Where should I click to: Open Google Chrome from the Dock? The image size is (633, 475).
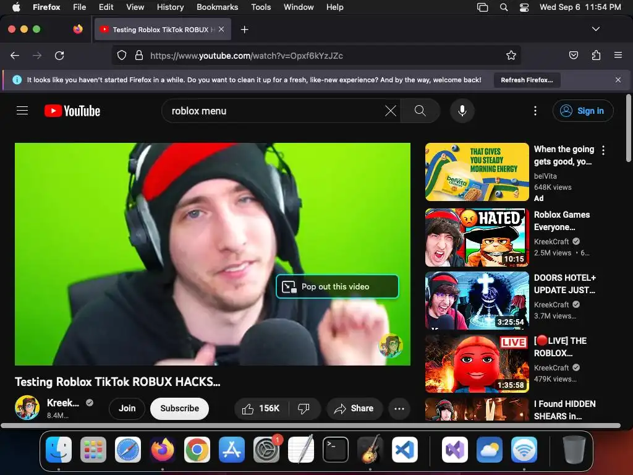point(197,450)
